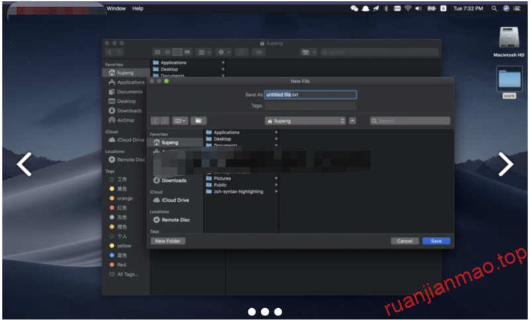Expand the arrow beside zsh-syntax-highlighting
The width and height of the screenshot is (530, 320).
276,191
